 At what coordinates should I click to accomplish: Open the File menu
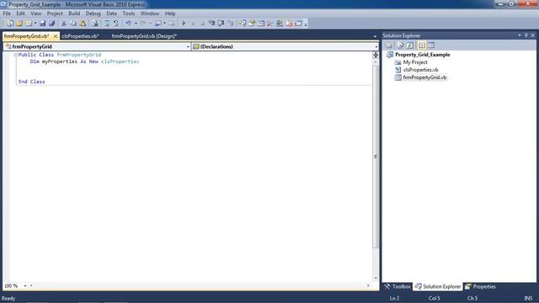[x=7, y=13]
